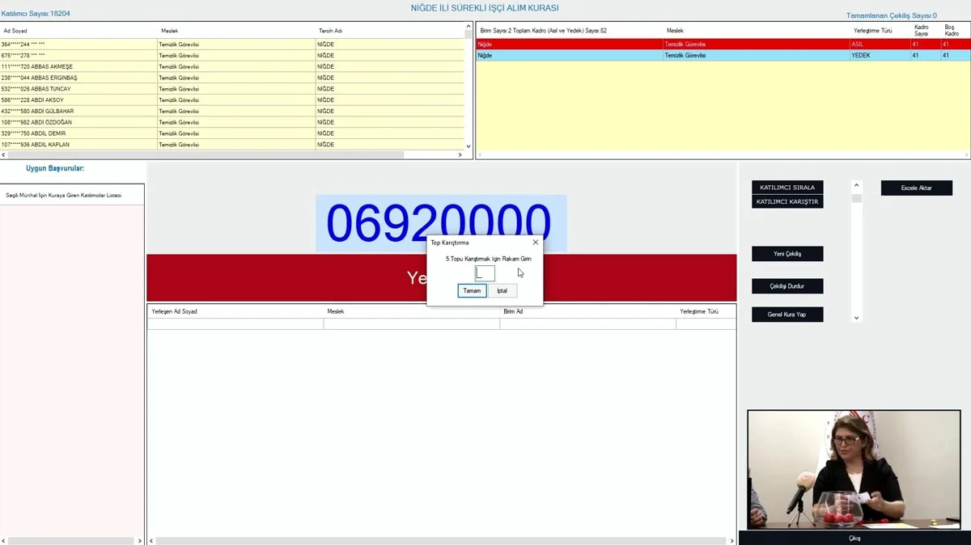
Task: Click the KATILIMCI SIRALA button
Action: click(787, 188)
